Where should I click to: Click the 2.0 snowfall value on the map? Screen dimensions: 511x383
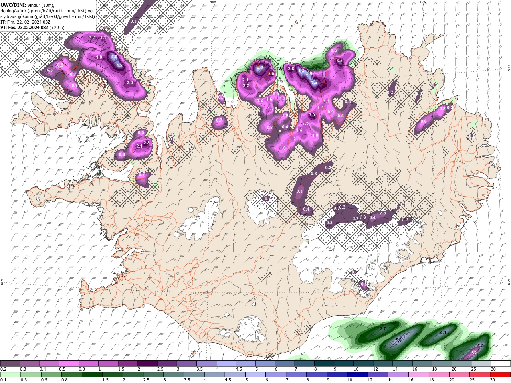[129, 83]
